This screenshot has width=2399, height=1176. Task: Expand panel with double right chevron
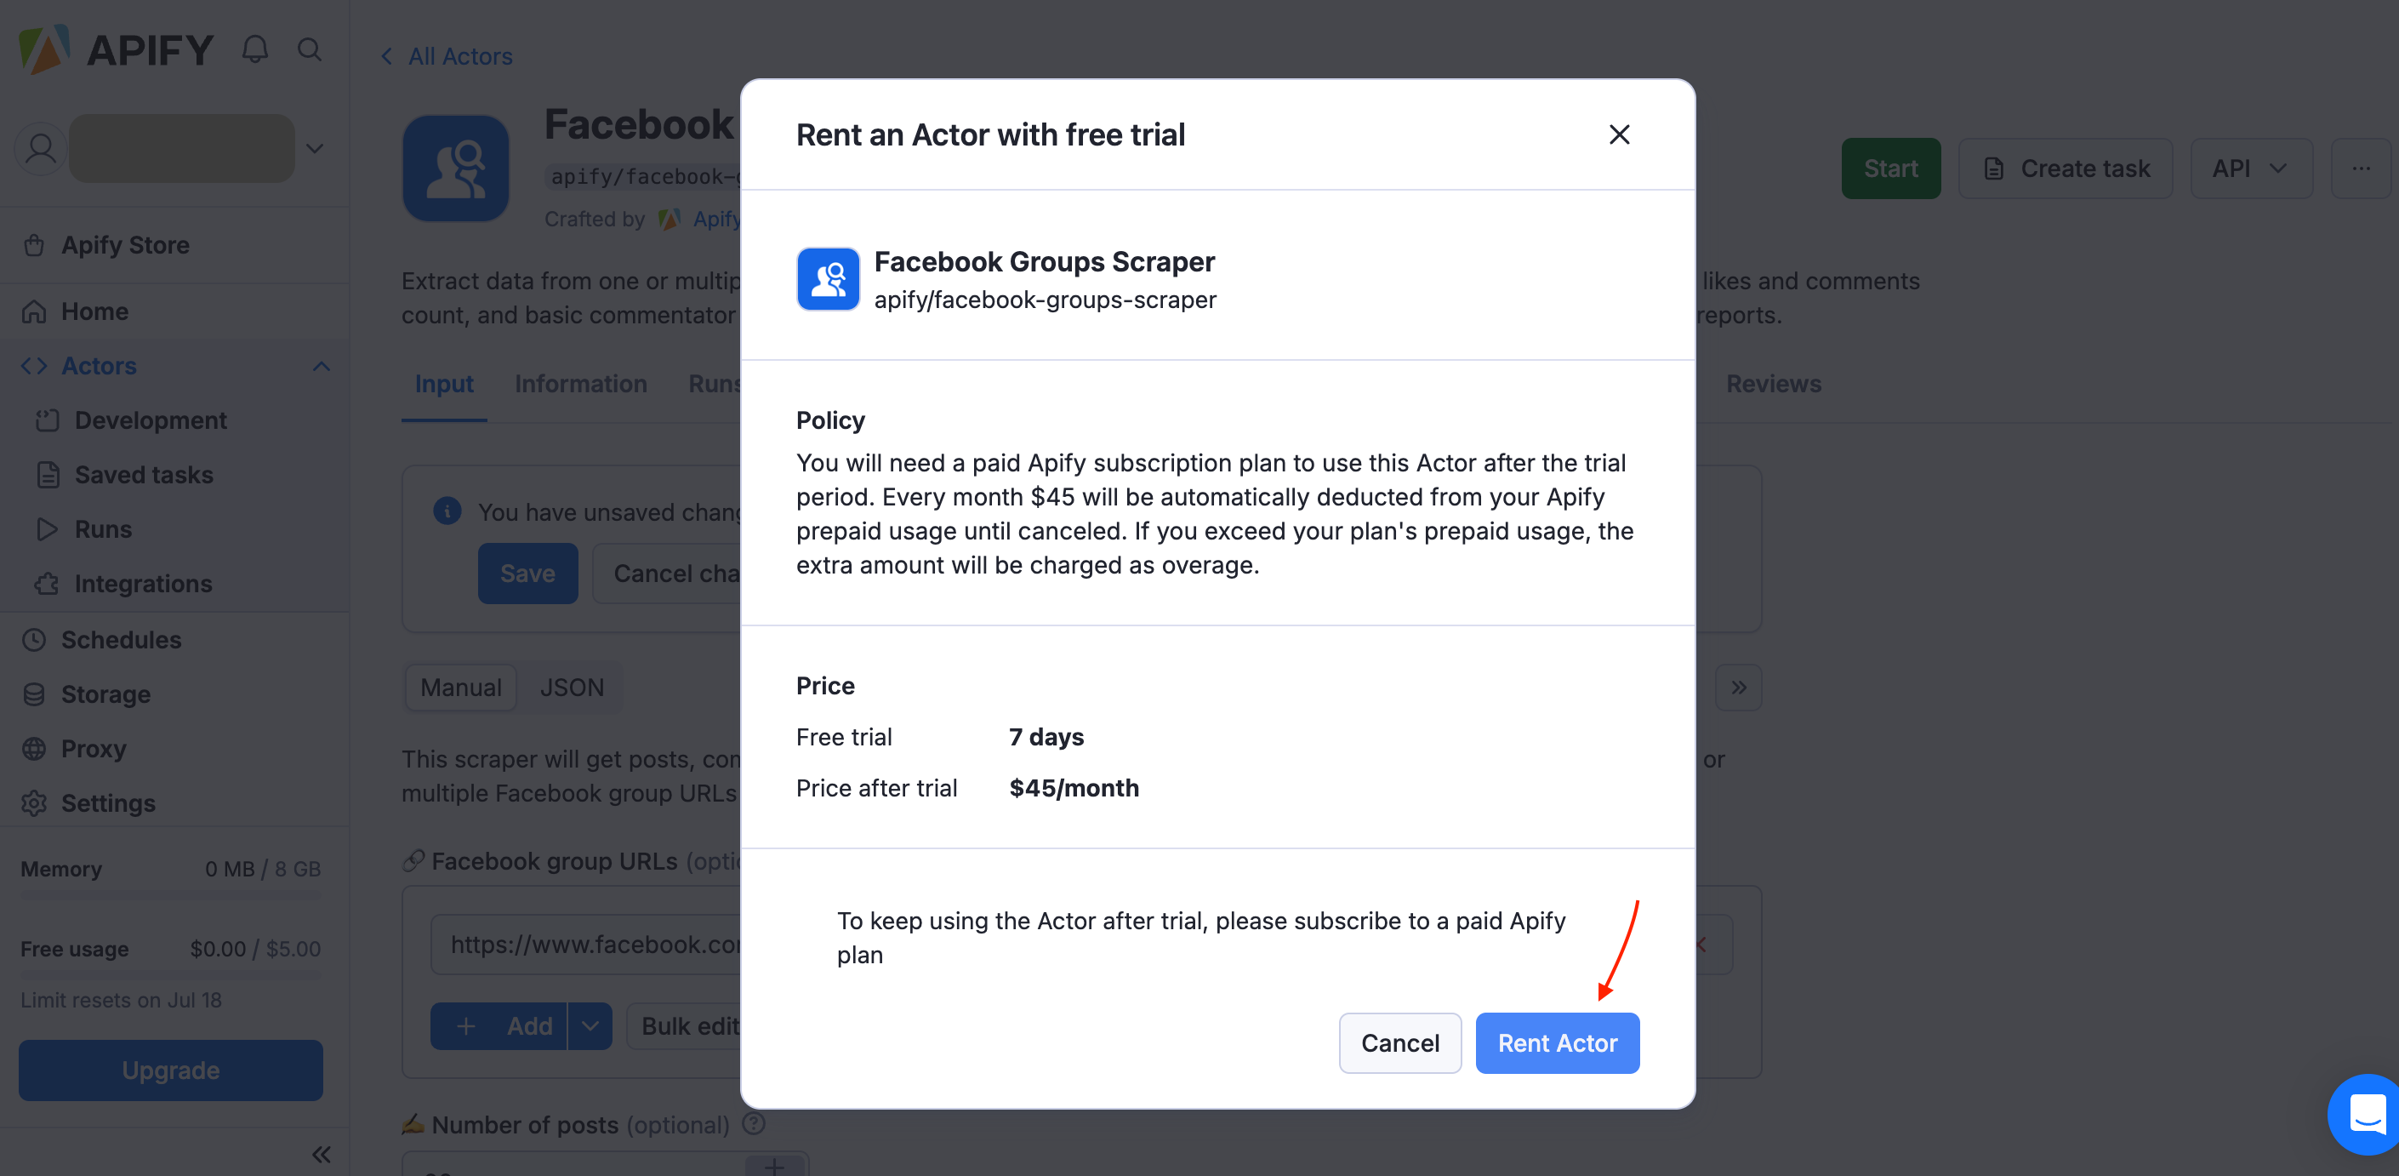pyautogui.click(x=1738, y=688)
